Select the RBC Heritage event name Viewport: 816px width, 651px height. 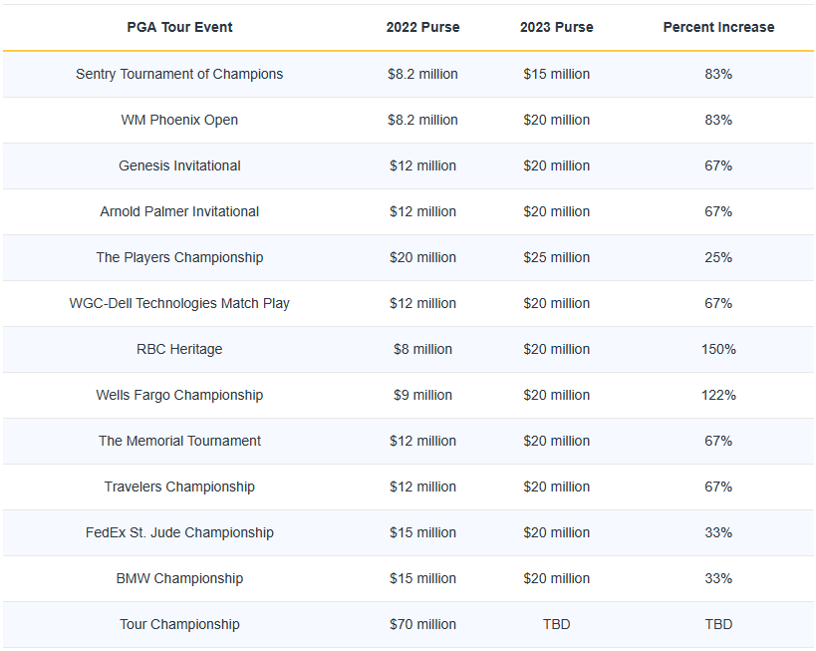tap(179, 349)
